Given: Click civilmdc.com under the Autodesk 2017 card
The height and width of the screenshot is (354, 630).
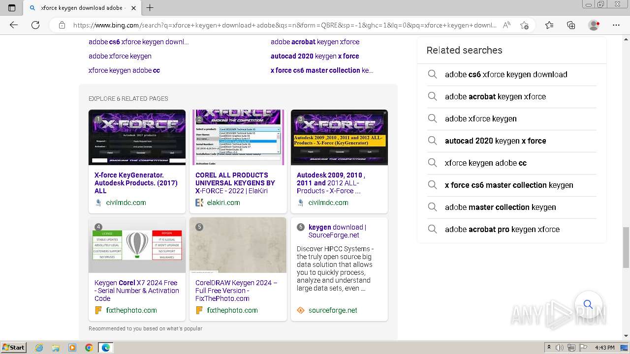Looking at the screenshot, I should 126,203.
